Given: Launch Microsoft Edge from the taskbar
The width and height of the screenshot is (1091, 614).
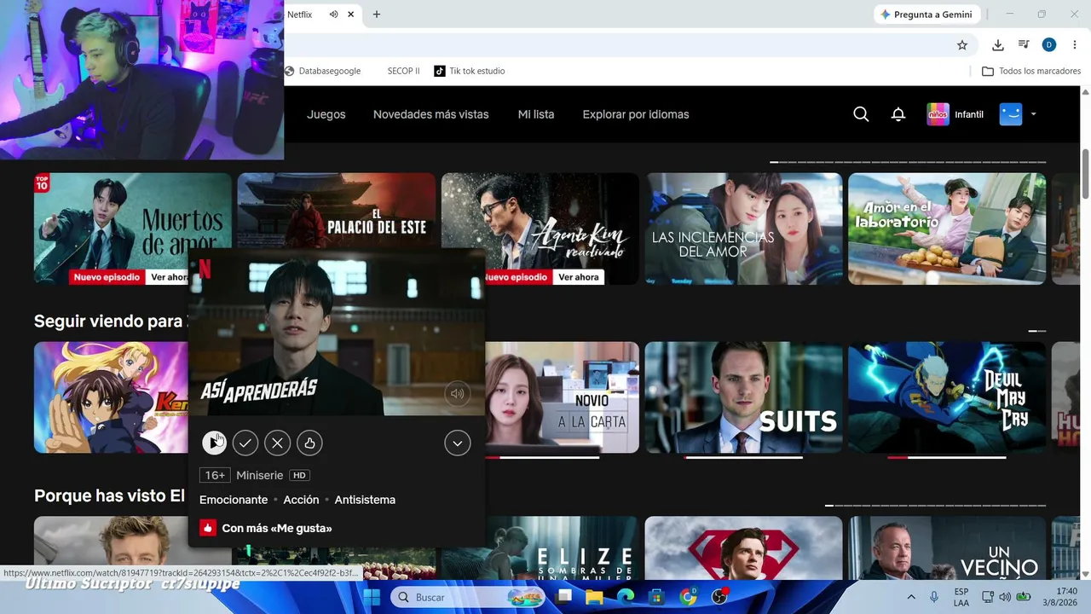Looking at the screenshot, I should tap(625, 597).
